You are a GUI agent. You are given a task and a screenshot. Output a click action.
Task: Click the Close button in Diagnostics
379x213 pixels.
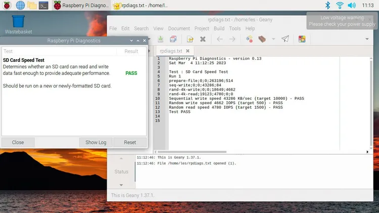pos(18,142)
